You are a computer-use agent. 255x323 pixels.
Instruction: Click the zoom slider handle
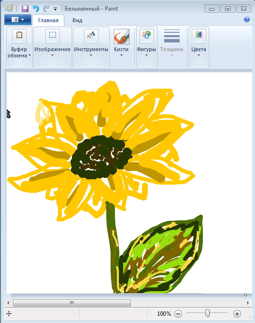[208, 313]
